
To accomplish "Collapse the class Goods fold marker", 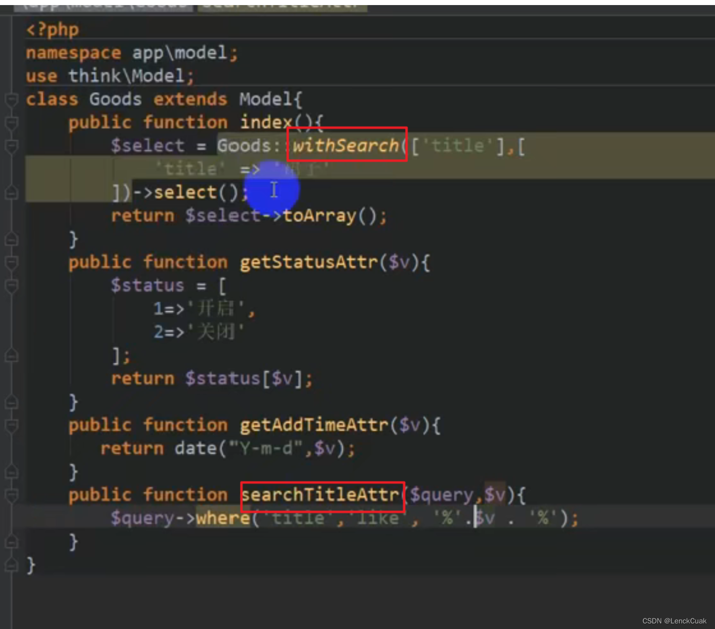I will coord(11,99).
